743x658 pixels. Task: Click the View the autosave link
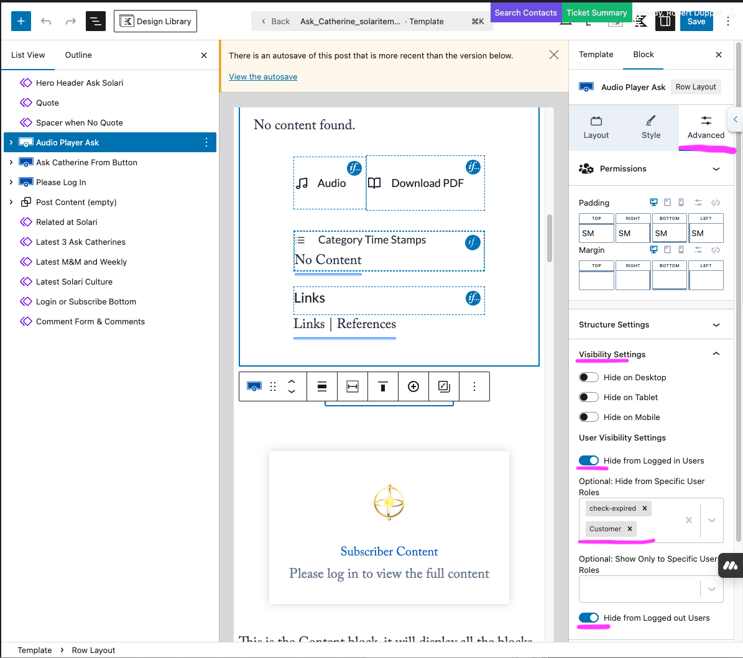coord(263,76)
